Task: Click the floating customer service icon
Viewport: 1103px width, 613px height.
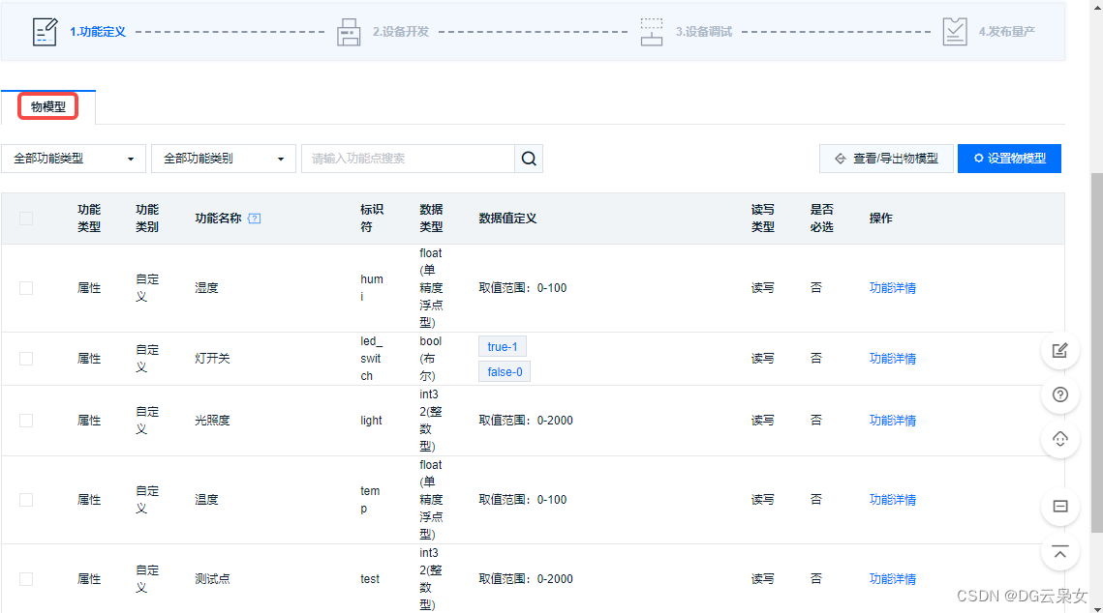Action: pyautogui.click(x=1060, y=440)
